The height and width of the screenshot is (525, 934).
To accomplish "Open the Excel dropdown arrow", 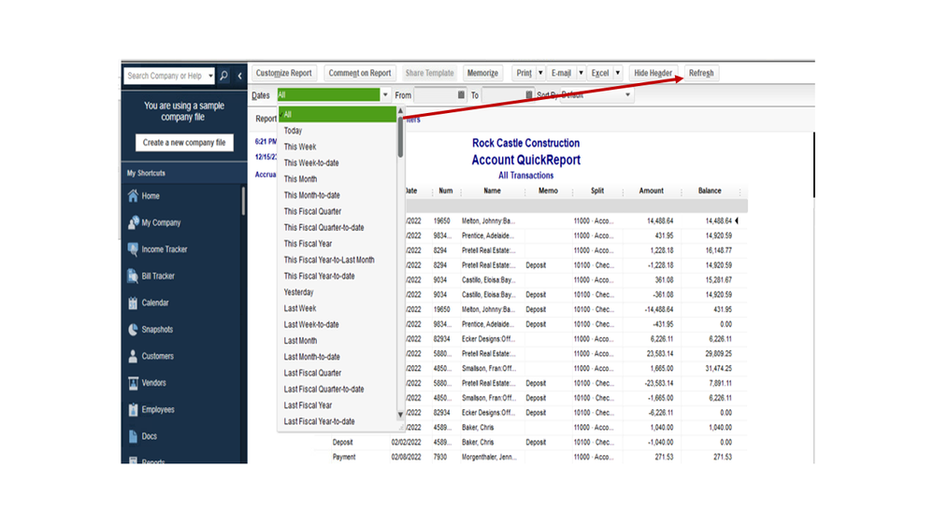I will click(618, 73).
